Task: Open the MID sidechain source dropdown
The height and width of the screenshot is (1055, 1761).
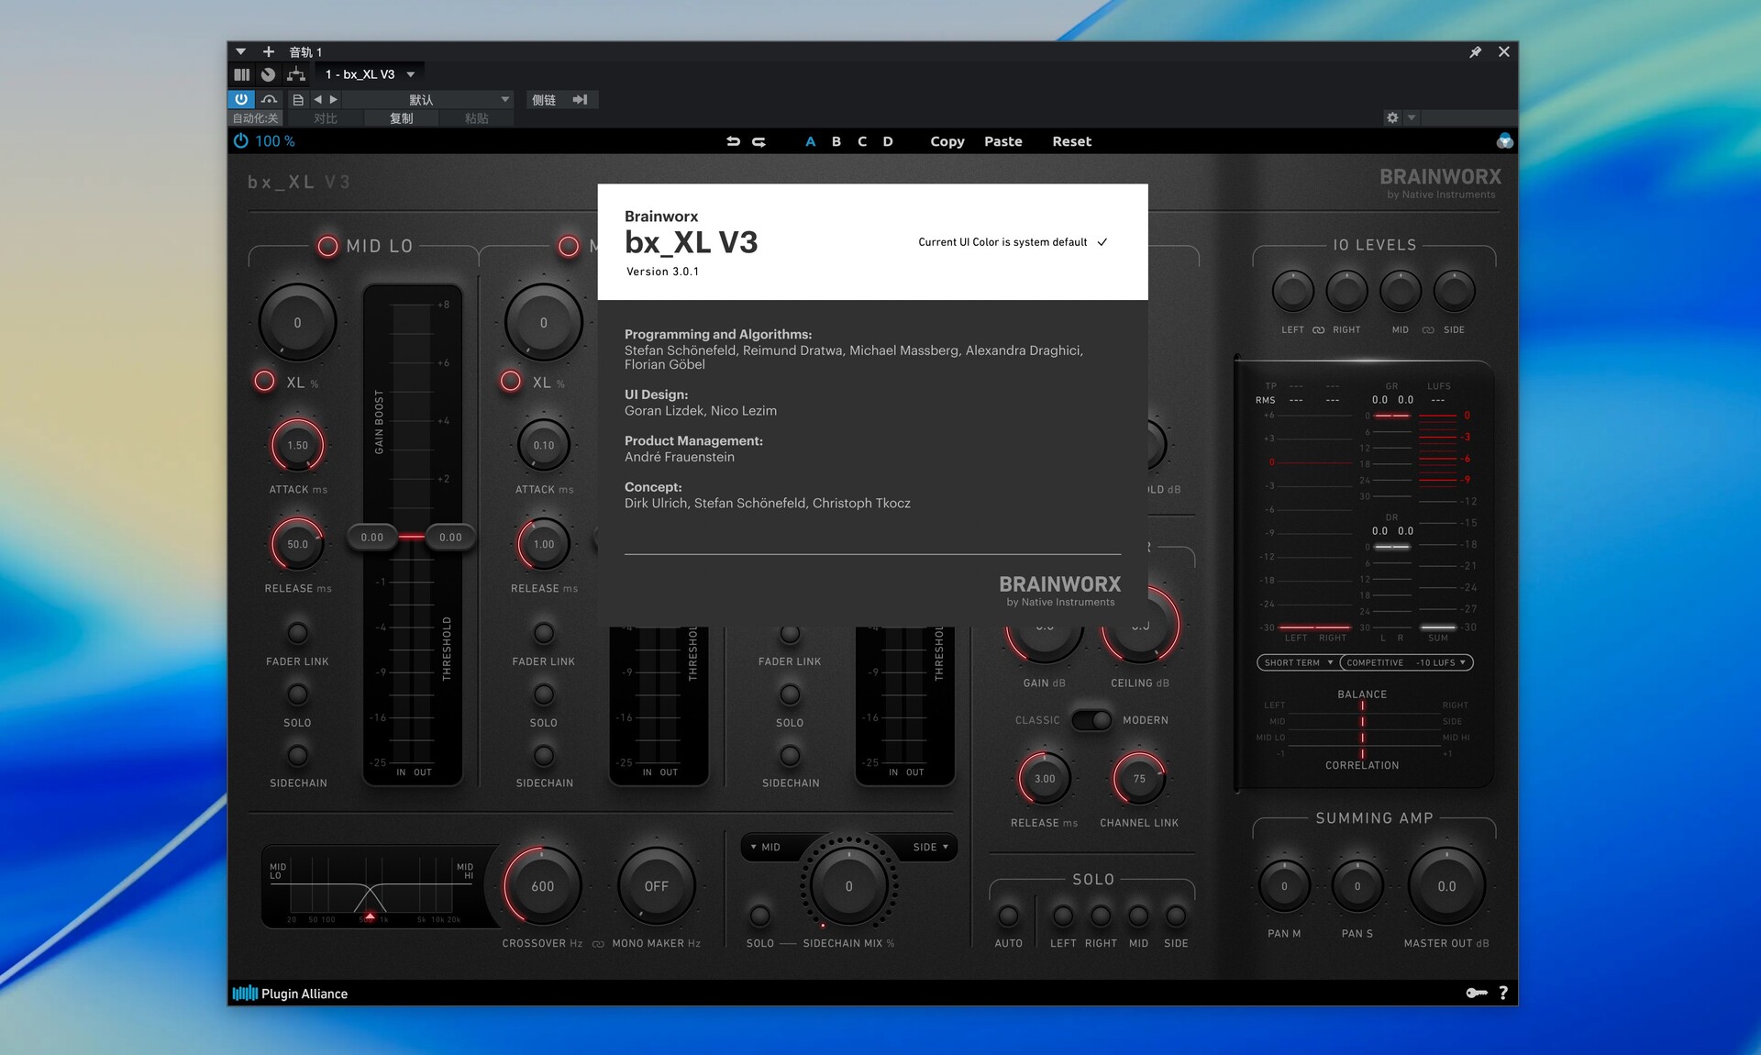Action: click(767, 847)
